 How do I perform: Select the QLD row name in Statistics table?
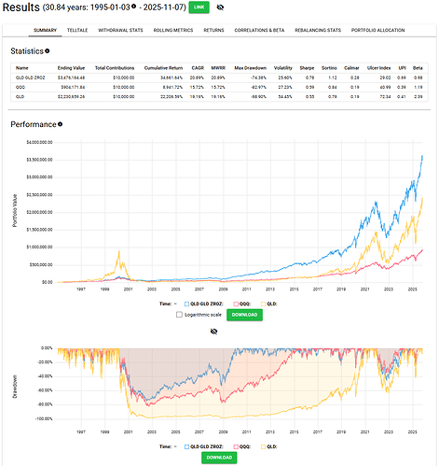pos(20,97)
